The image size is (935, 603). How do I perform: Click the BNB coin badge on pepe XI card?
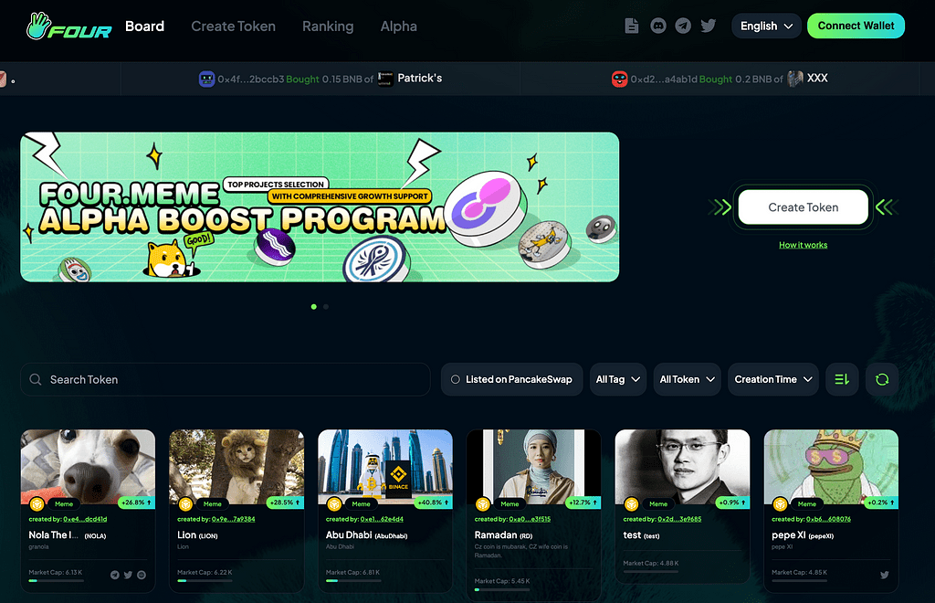pos(780,504)
